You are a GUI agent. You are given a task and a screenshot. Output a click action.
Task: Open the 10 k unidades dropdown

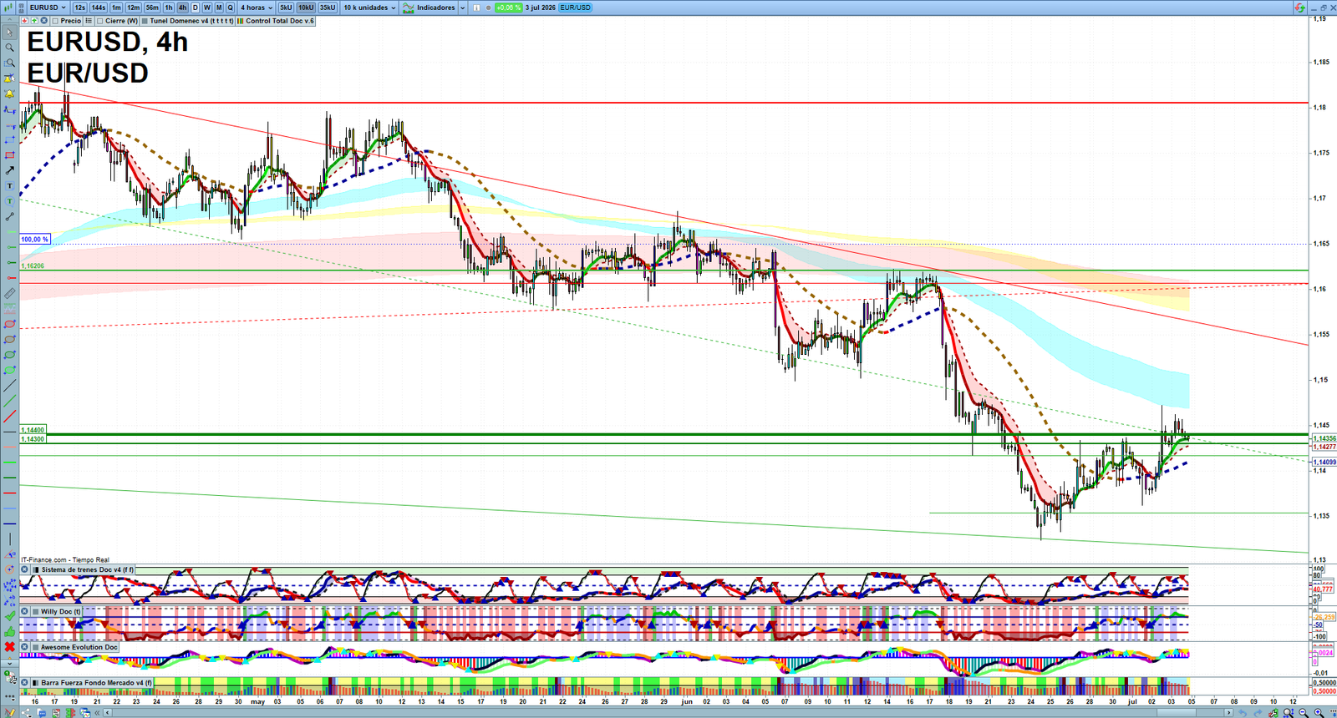tap(369, 8)
